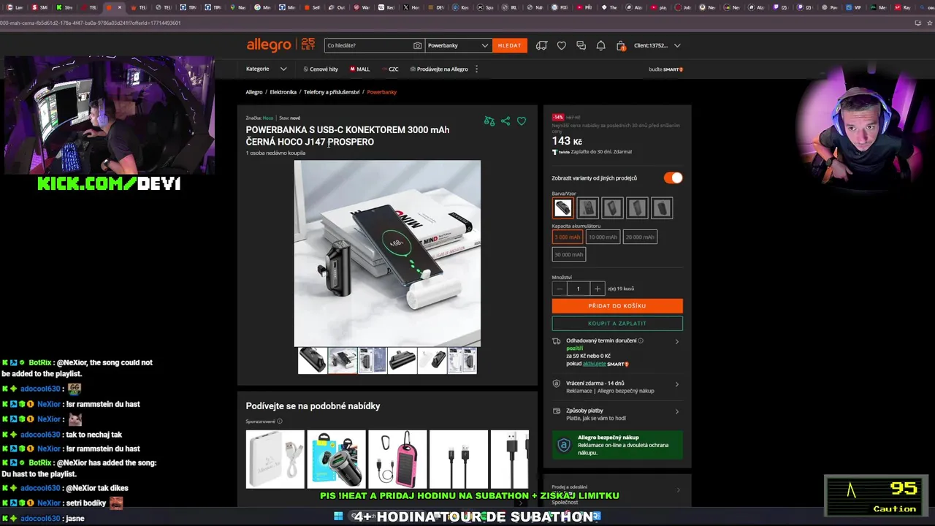Click the more options vertical dots
Viewport: 935px width, 526px height.
click(x=476, y=69)
